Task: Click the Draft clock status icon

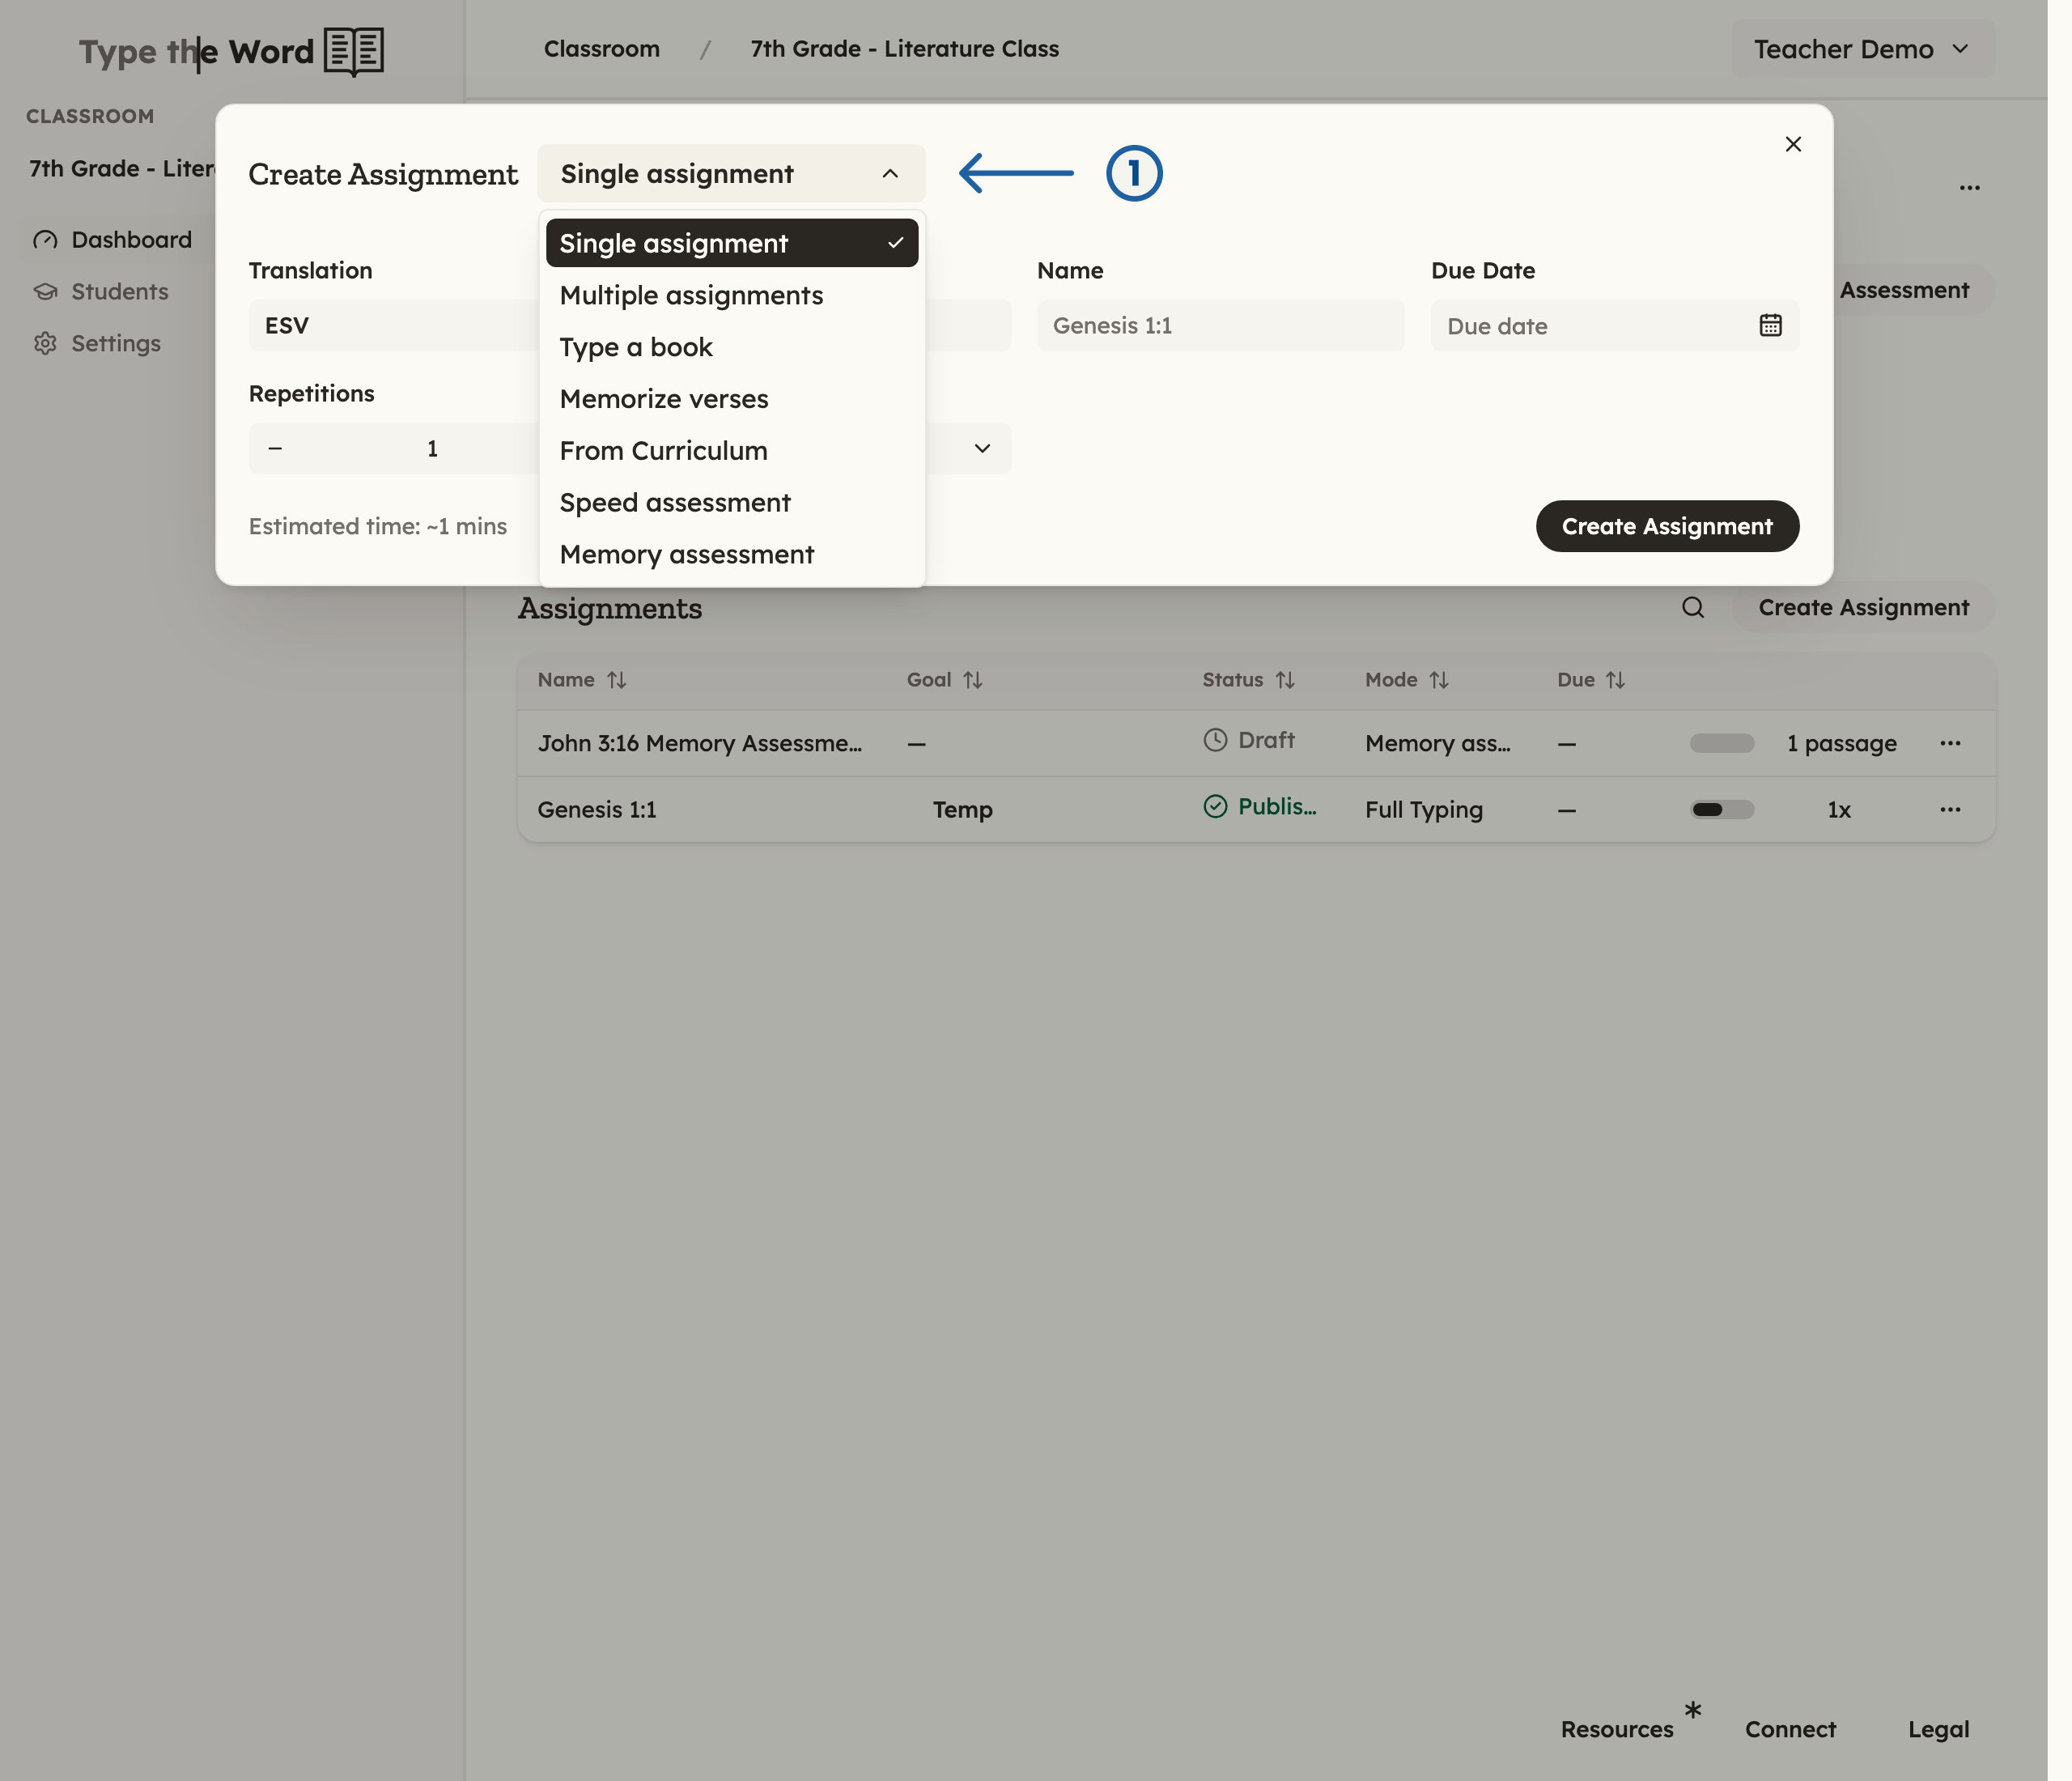Action: (x=1214, y=740)
